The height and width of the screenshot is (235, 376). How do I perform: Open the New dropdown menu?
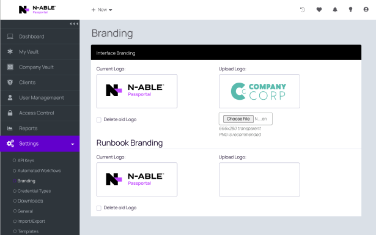[101, 10]
